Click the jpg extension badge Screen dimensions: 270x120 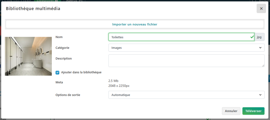pyautogui.click(x=259, y=37)
